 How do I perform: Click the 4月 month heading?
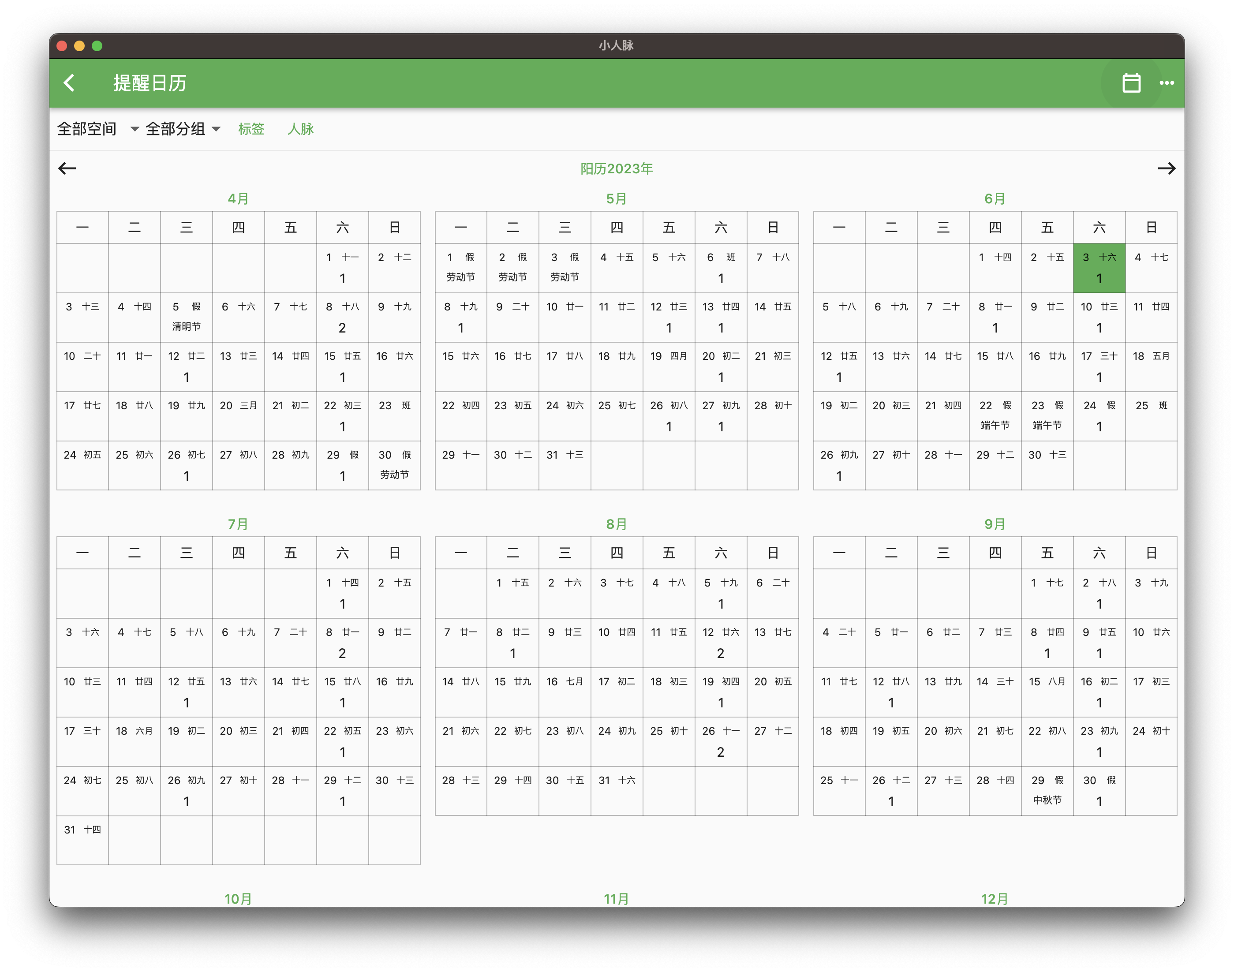[238, 198]
